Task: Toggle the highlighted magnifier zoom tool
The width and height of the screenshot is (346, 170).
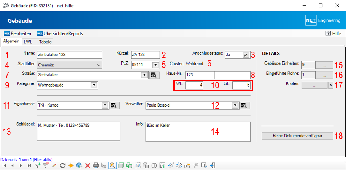Action: tap(112, 165)
